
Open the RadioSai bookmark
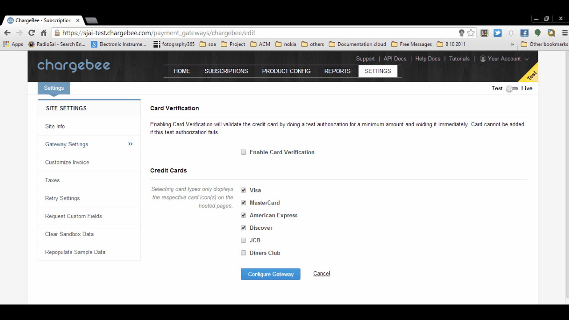pyautogui.click(x=57, y=44)
